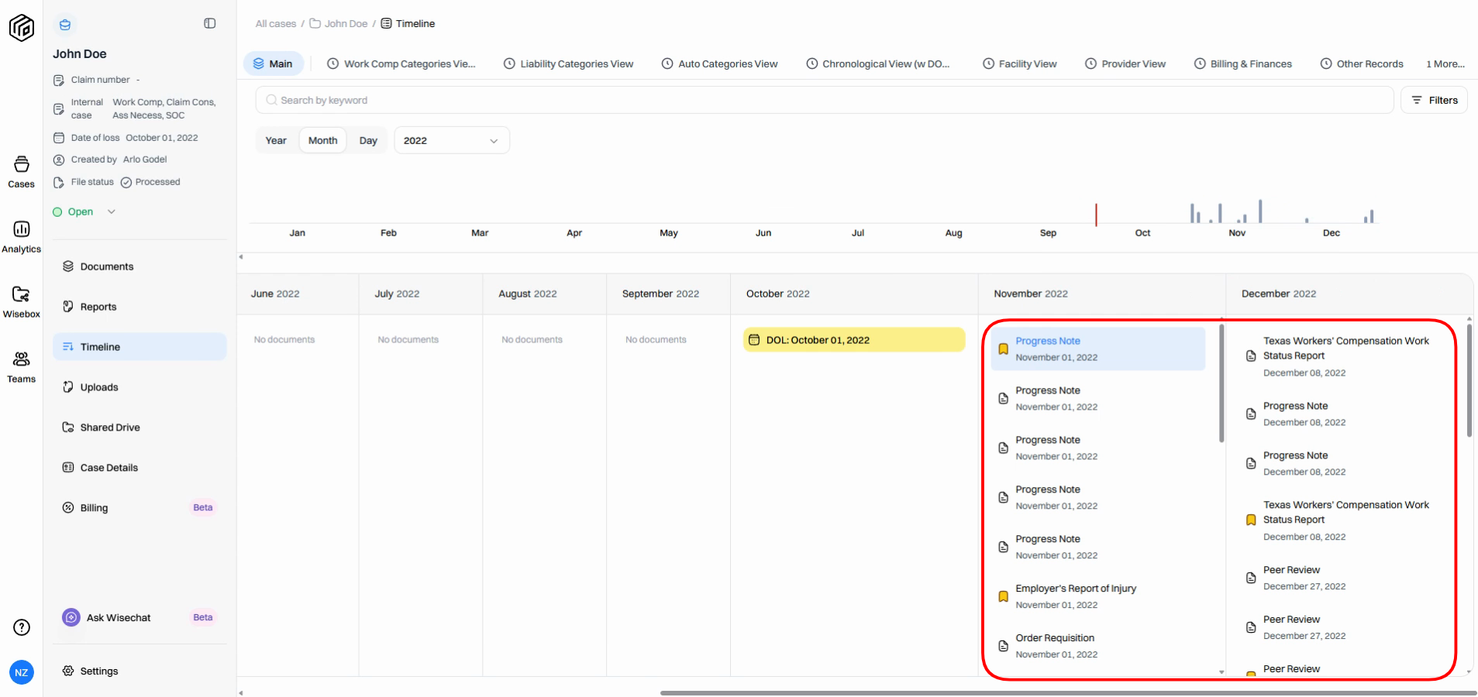Image resolution: width=1478 pixels, height=697 pixels.
Task: Click the red date-of-loss marker on chart
Action: coord(1096,215)
